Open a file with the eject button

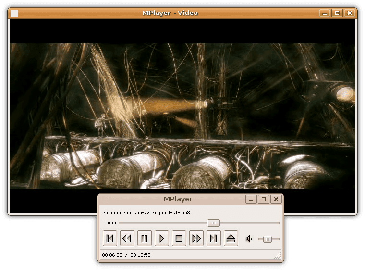[x=231, y=238]
